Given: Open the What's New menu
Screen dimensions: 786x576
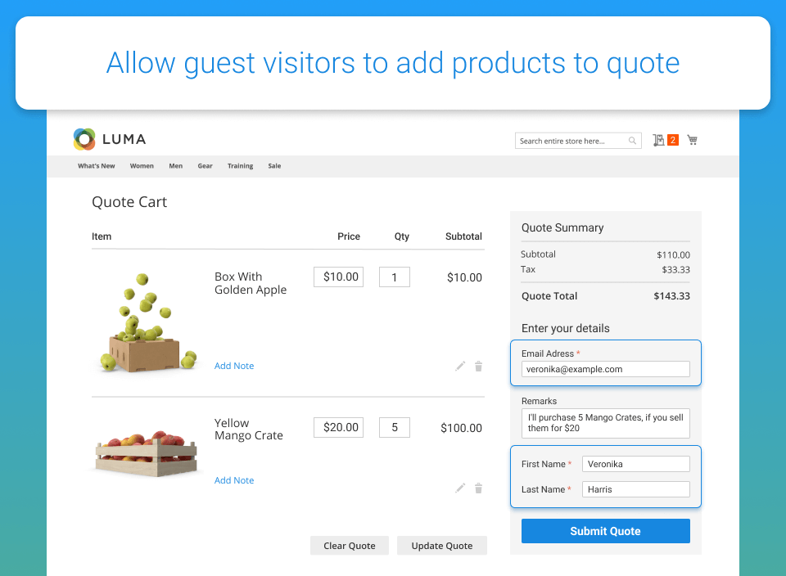Looking at the screenshot, I should (x=97, y=166).
